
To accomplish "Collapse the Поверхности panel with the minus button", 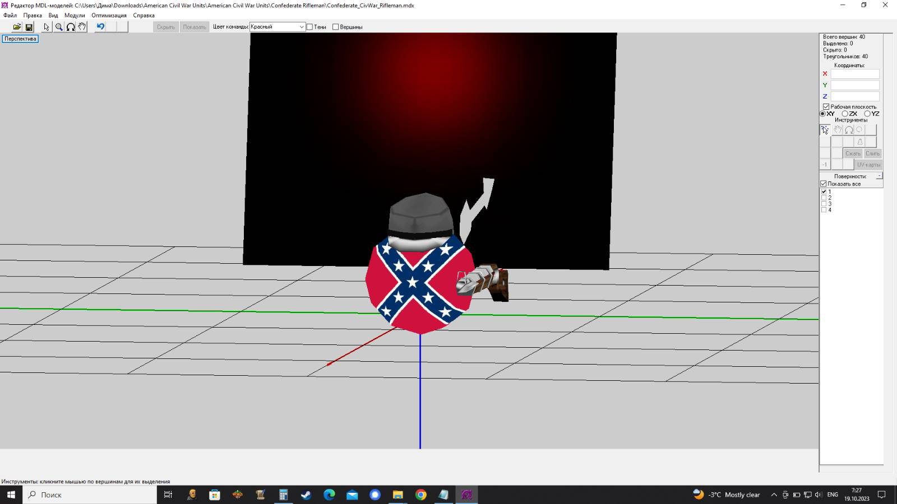I will click(879, 176).
